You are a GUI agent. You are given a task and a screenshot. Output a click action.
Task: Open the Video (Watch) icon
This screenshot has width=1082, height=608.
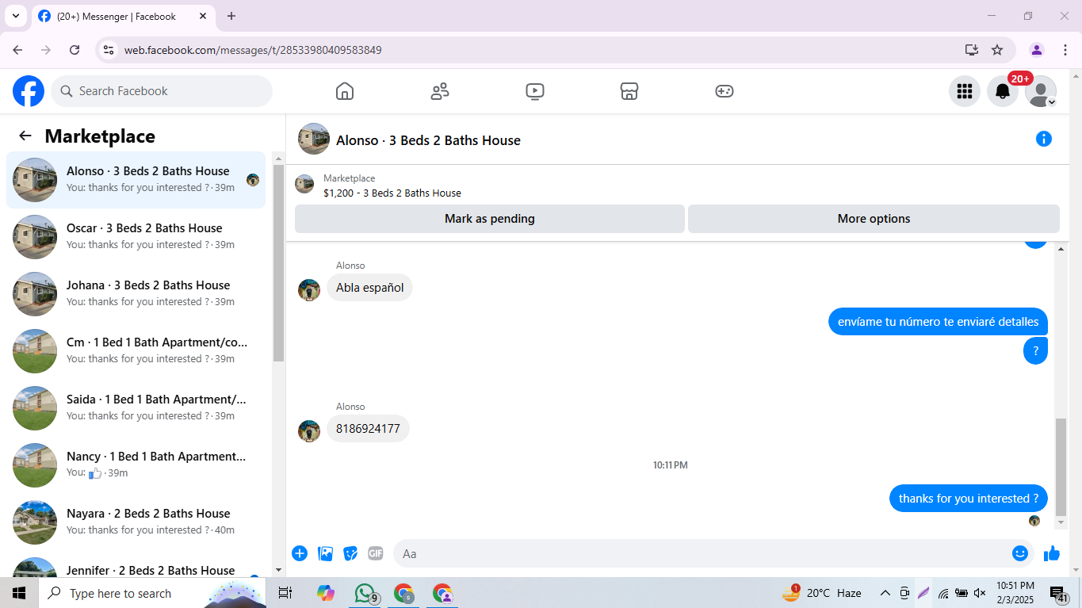pos(535,91)
